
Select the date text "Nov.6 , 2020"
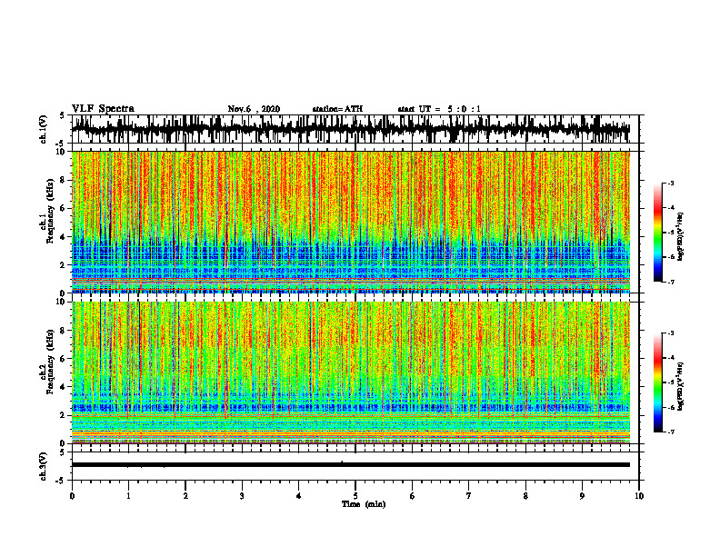(254, 109)
